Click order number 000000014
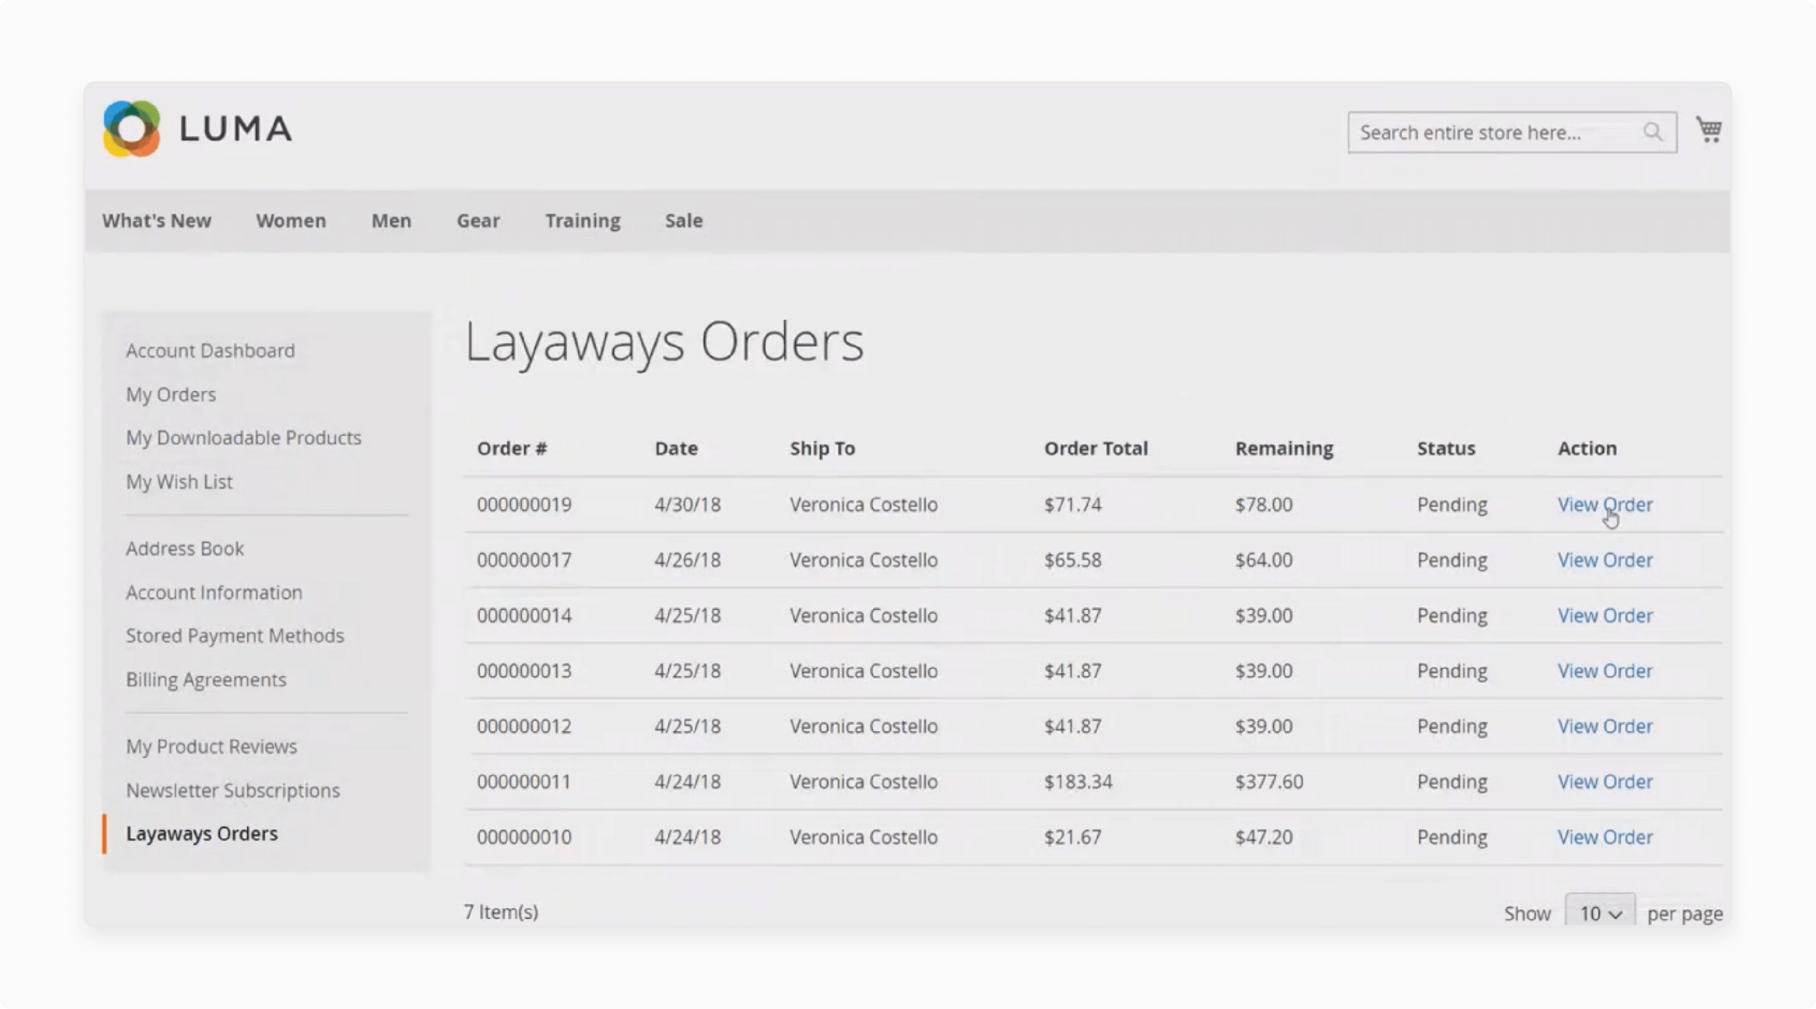This screenshot has width=1816, height=1009. point(524,616)
